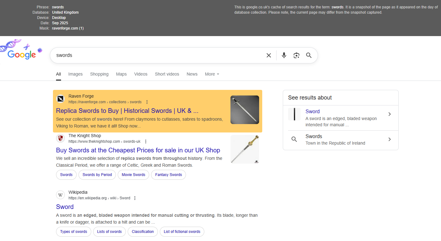Click the 'Raven Forge' site name
Viewport: 441px width, 241px height.
point(81,96)
